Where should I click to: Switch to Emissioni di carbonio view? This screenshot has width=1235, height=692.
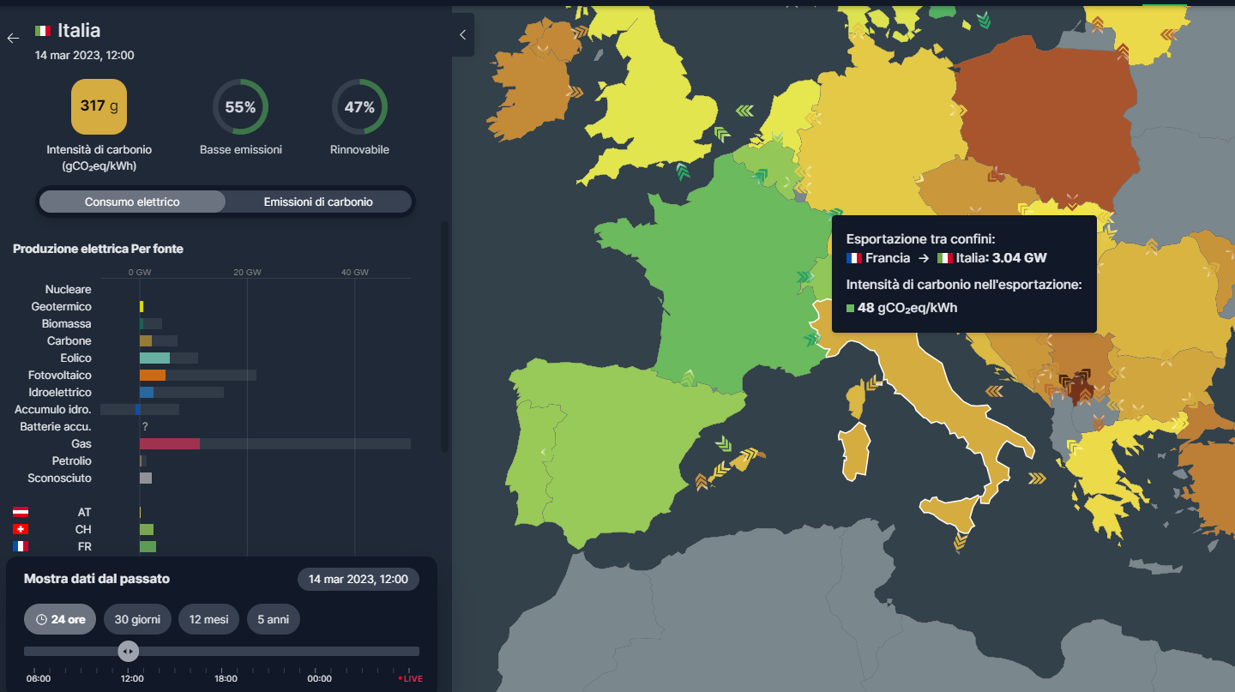tap(318, 202)
